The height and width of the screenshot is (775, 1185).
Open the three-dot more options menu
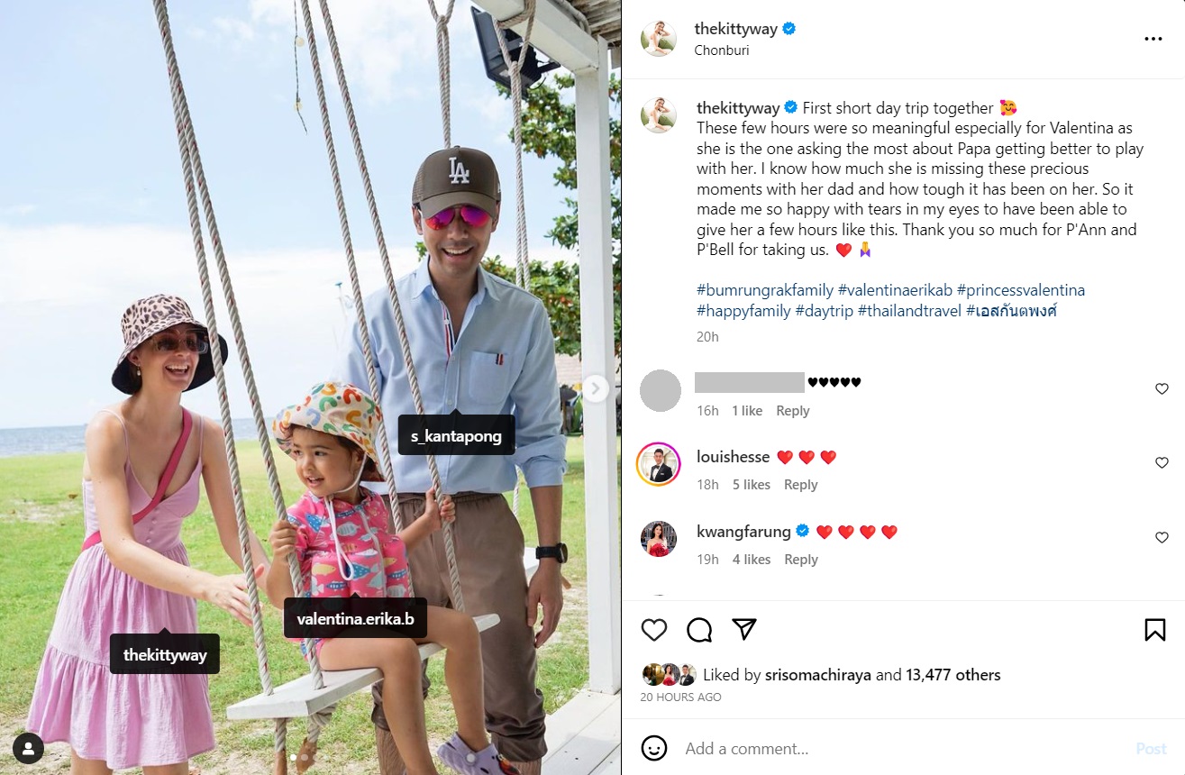[1153, 39]
